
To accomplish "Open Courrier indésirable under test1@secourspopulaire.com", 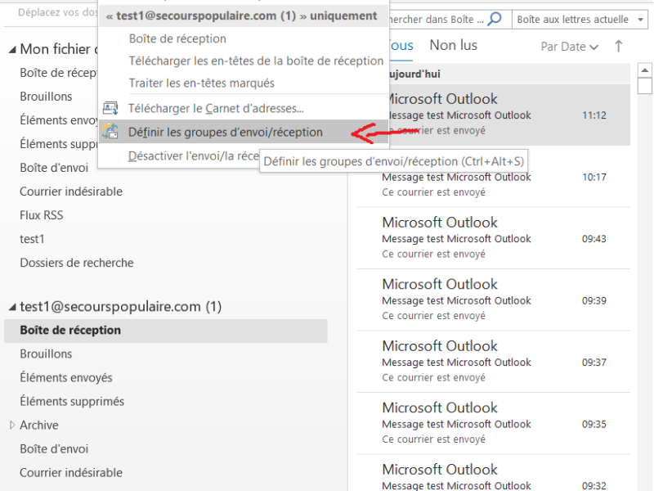I will coord(71,473).
